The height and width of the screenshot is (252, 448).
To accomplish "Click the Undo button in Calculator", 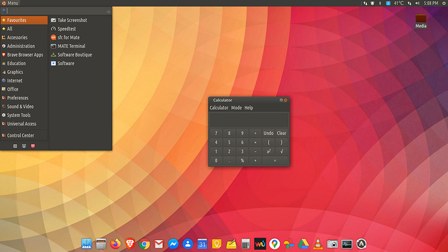I will coord(268,133).
